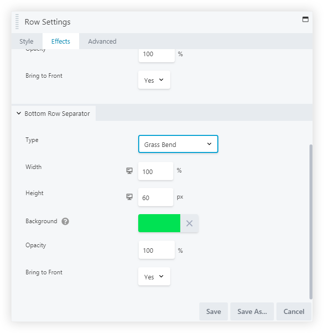Clear the Background color with X icon
This screenshot has height=333, width=324.
pyautogui.click(x=189, y=224)
